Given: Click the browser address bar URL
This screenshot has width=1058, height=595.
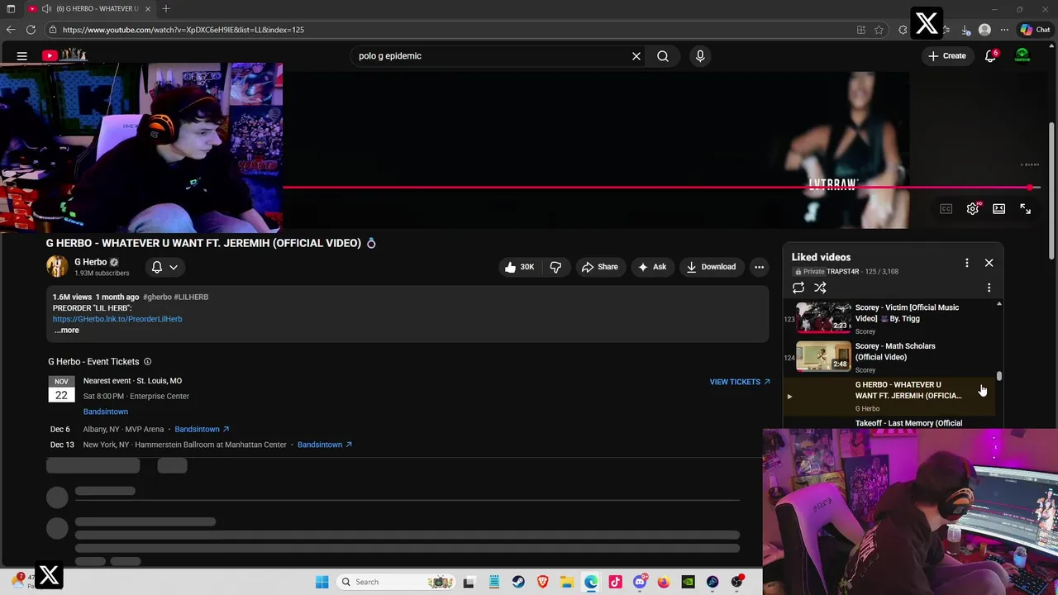Looking at the screenshot, I should [183, 30].
